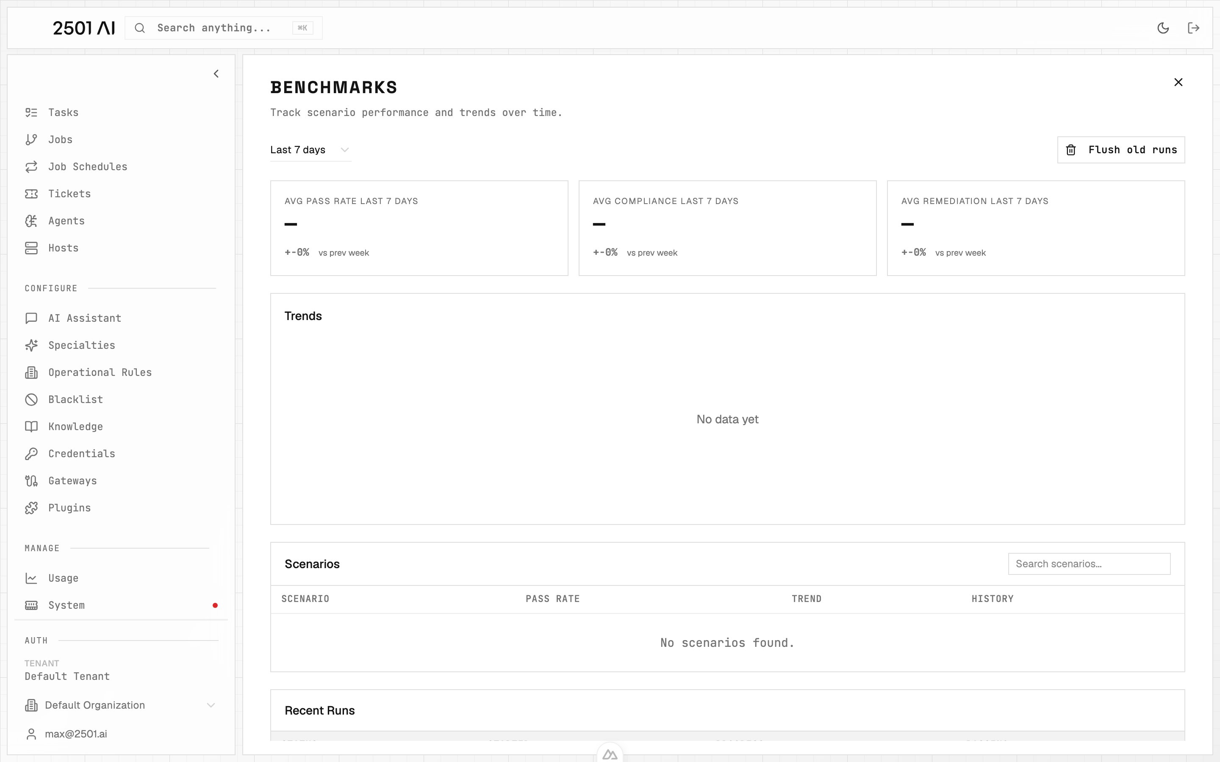Toggle dark mode moon icon
This screenshot has width=1220, height=762.
tap(1163, 28)
